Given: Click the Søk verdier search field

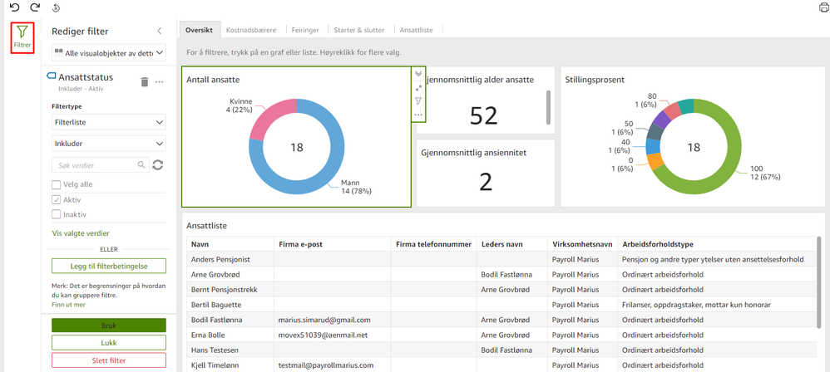Looking at the screenshot, I should pyautogui.click(x=96, y=165).
